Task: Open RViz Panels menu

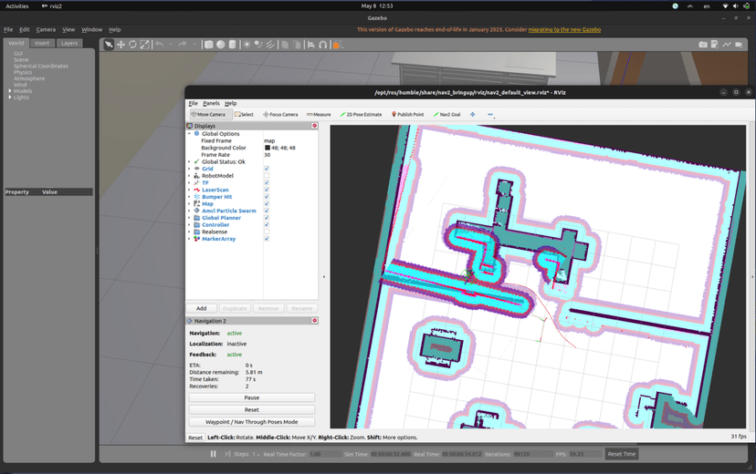Action: tap(211, 103)
